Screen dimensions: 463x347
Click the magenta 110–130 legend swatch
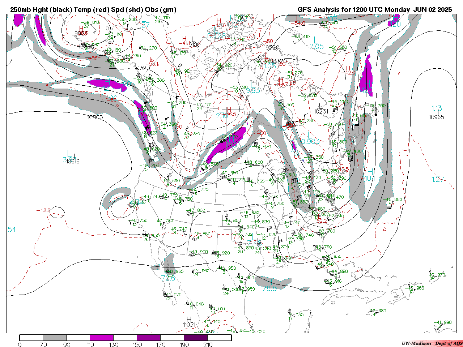(x=102, y=338)
